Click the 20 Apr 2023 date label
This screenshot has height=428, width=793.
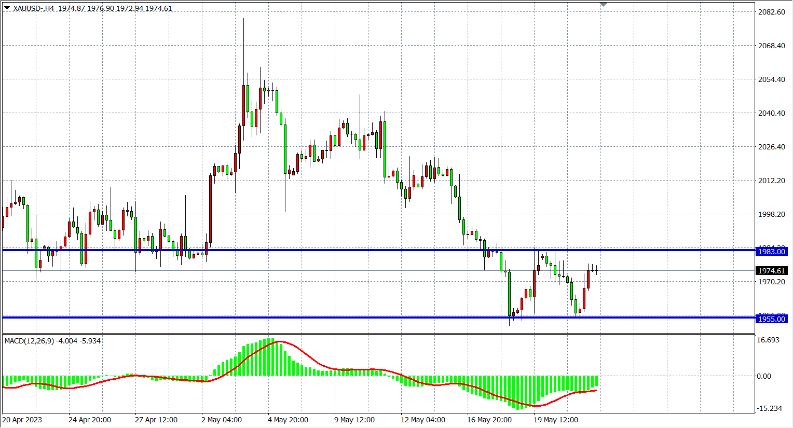pos(22,420)
